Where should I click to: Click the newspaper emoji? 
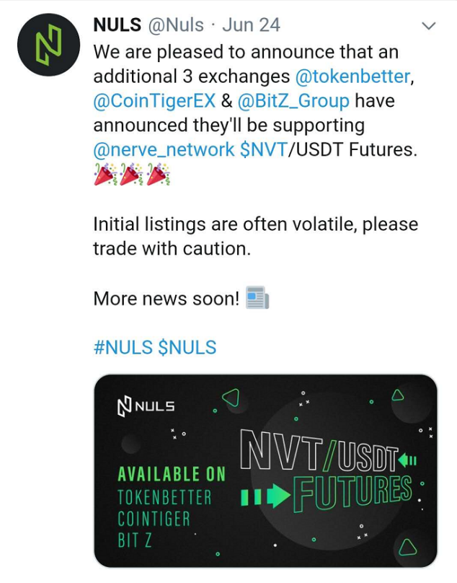pyautogui.click(x=257, y=297)
